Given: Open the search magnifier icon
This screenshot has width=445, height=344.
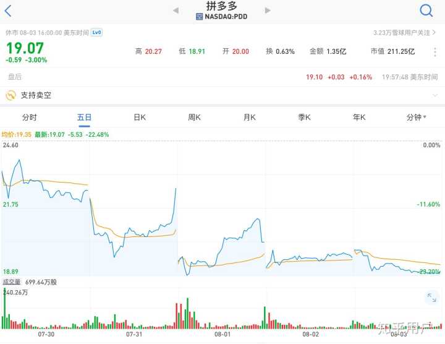Looking at the screenshot, I should coord(426,10).
